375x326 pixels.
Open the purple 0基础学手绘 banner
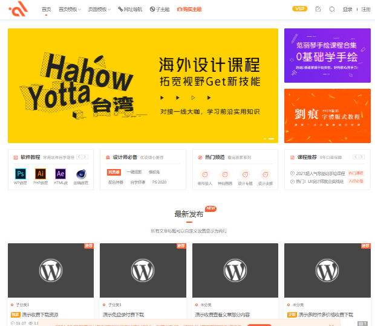tap(327, 56)
